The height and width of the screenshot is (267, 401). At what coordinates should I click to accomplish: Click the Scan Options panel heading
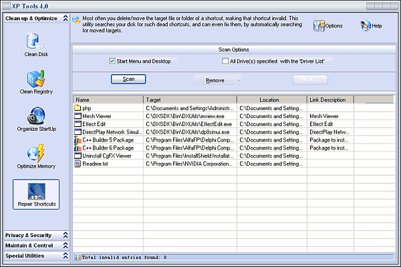pyautogui.click(x=234, y=49)
